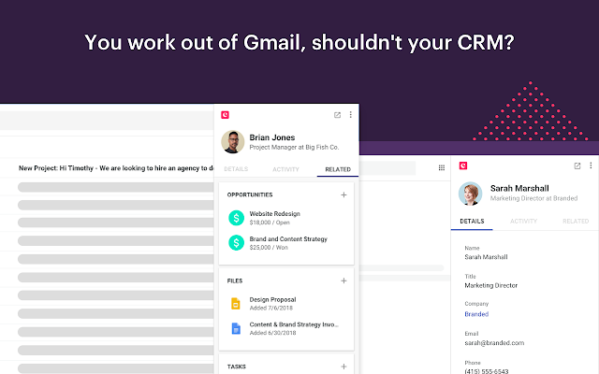Click the Design Proposal slides file icon

pos(236,303)
